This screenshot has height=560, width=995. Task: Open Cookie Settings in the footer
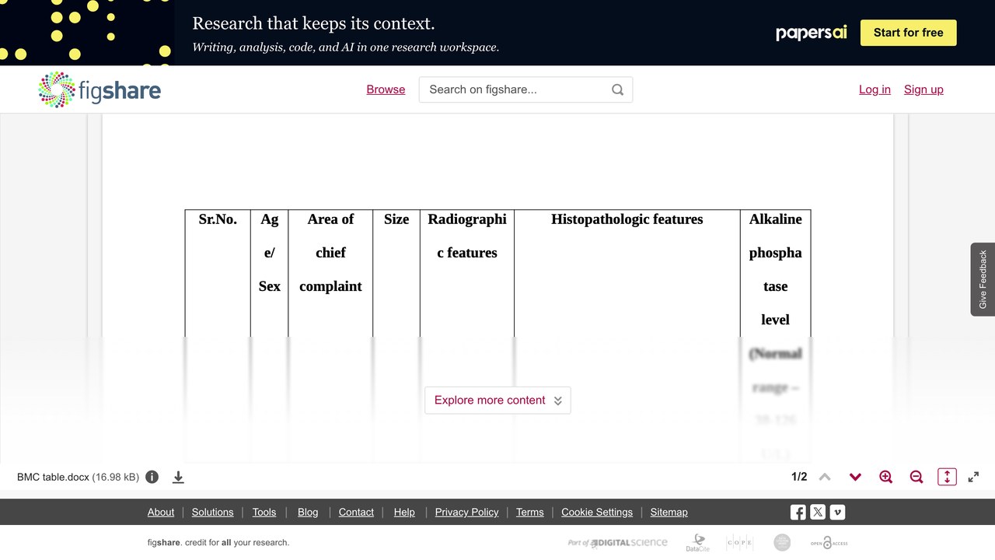[x=597, y=512]
